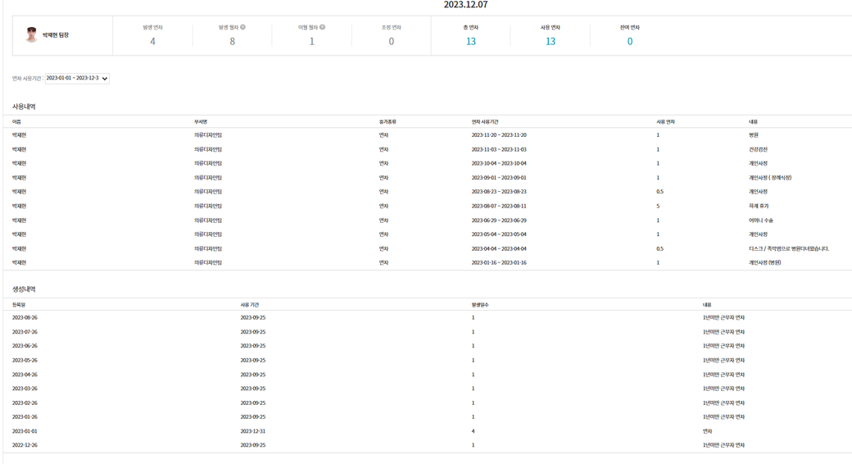Click 박재현 팀장's profile avatar
Image resolution: width=852 pixels, height=464 pixels.
[31, 34]
